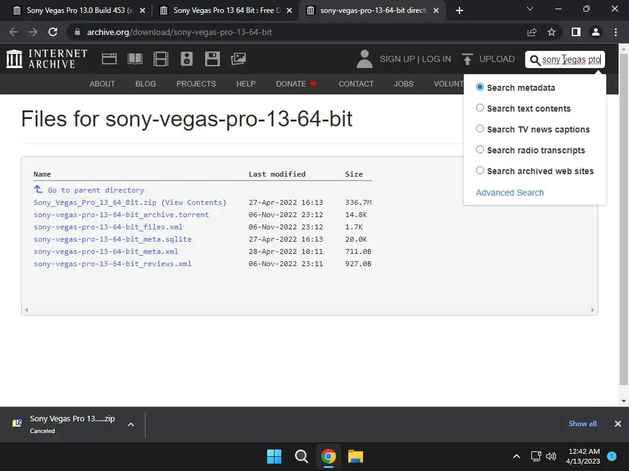629x471 pixels.
Task: Open Chrome three-dot menu
Action: pos(615,32)
